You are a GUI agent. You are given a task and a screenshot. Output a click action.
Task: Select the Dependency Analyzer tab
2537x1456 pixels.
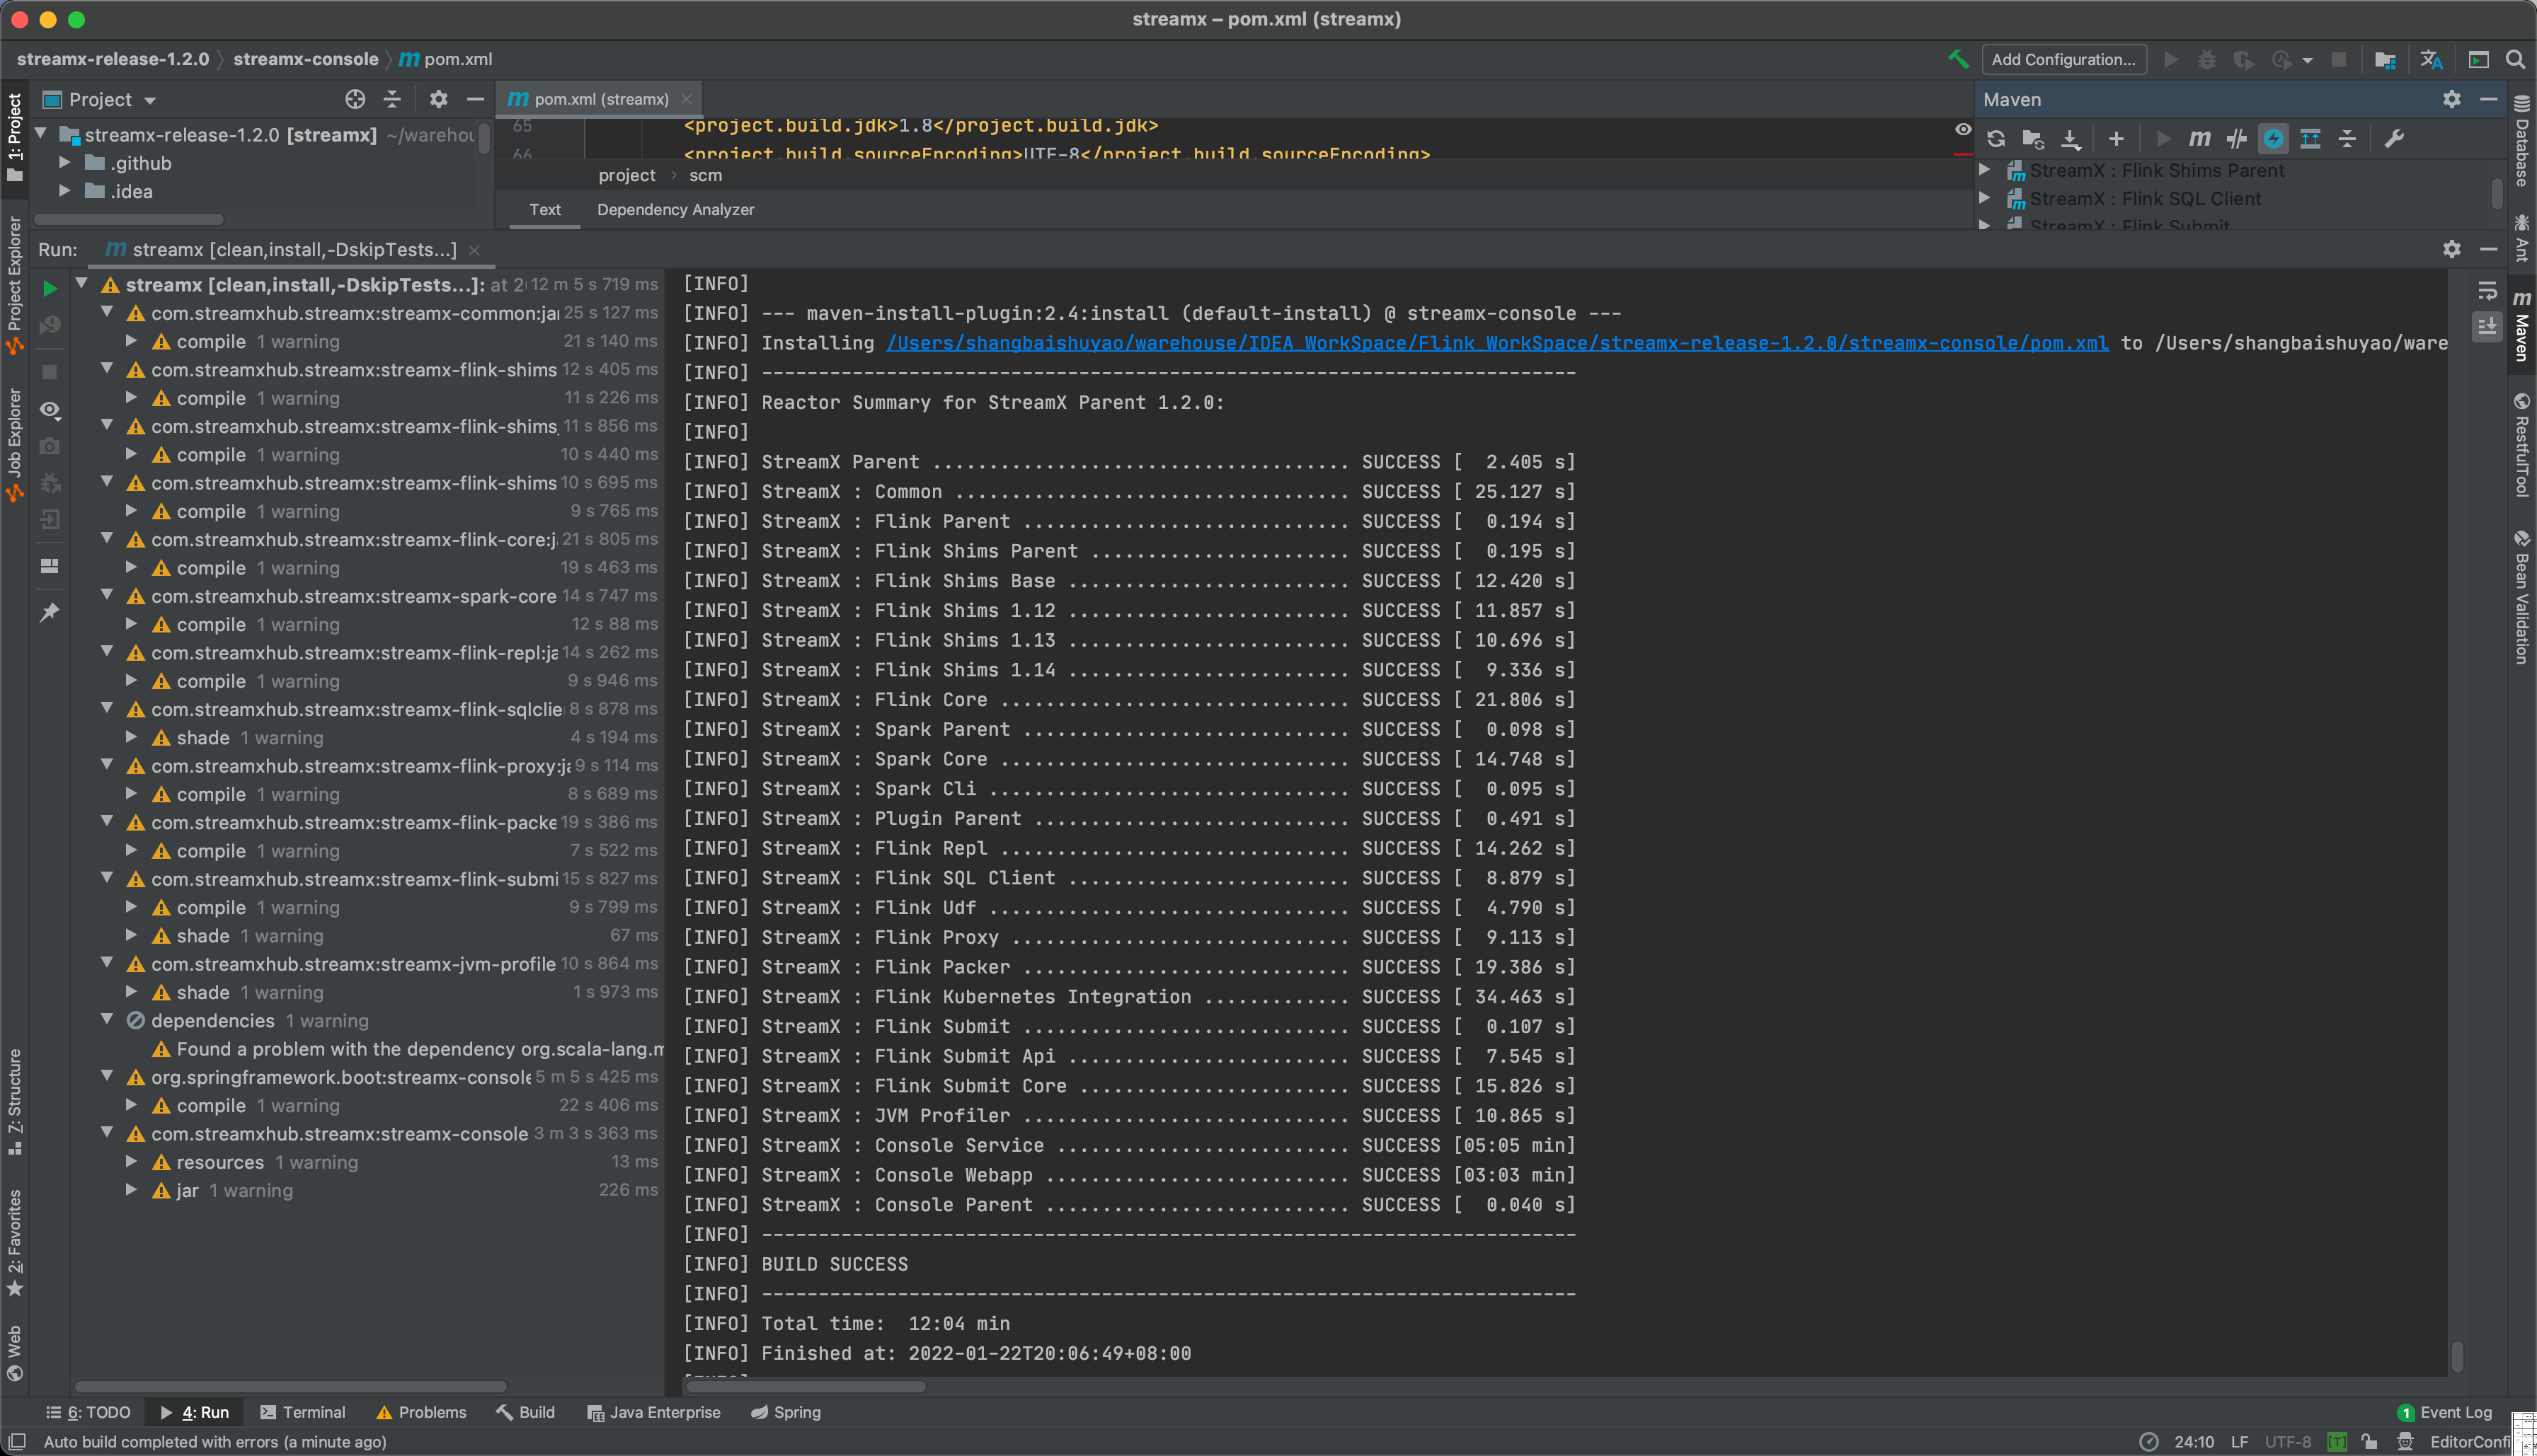tap(675, 209)
